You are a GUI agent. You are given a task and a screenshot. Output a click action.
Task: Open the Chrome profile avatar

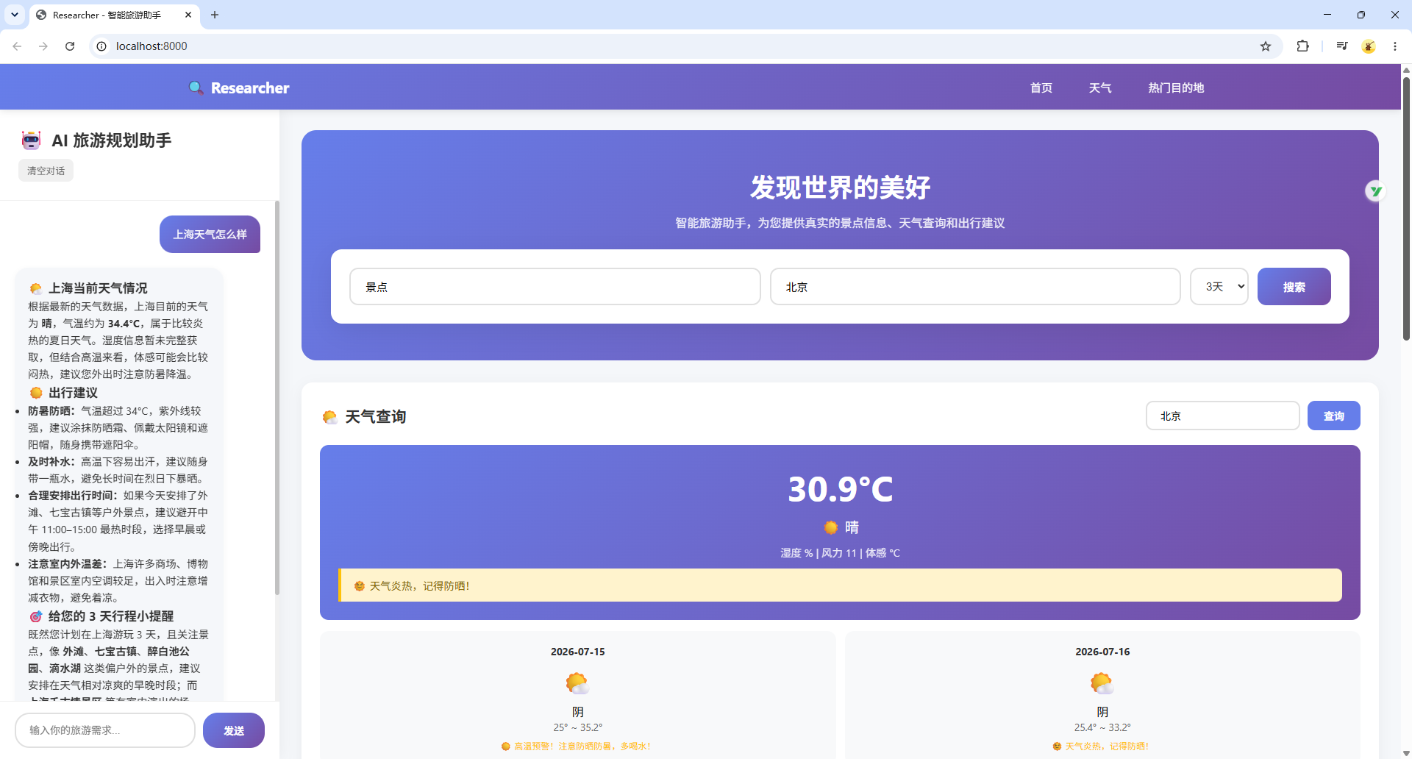click(x=1369, y=46)
